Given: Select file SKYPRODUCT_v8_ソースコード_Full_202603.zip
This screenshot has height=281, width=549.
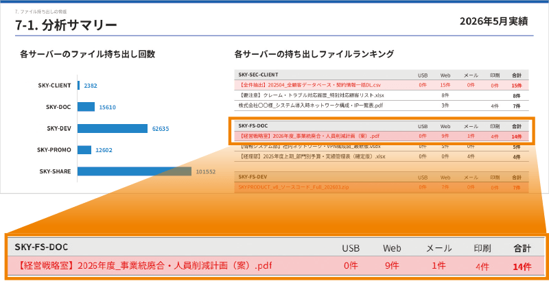Looking at the screenshot, I should (294, 187).
